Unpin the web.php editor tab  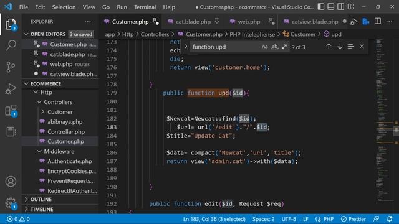click(x=271, y=22)
